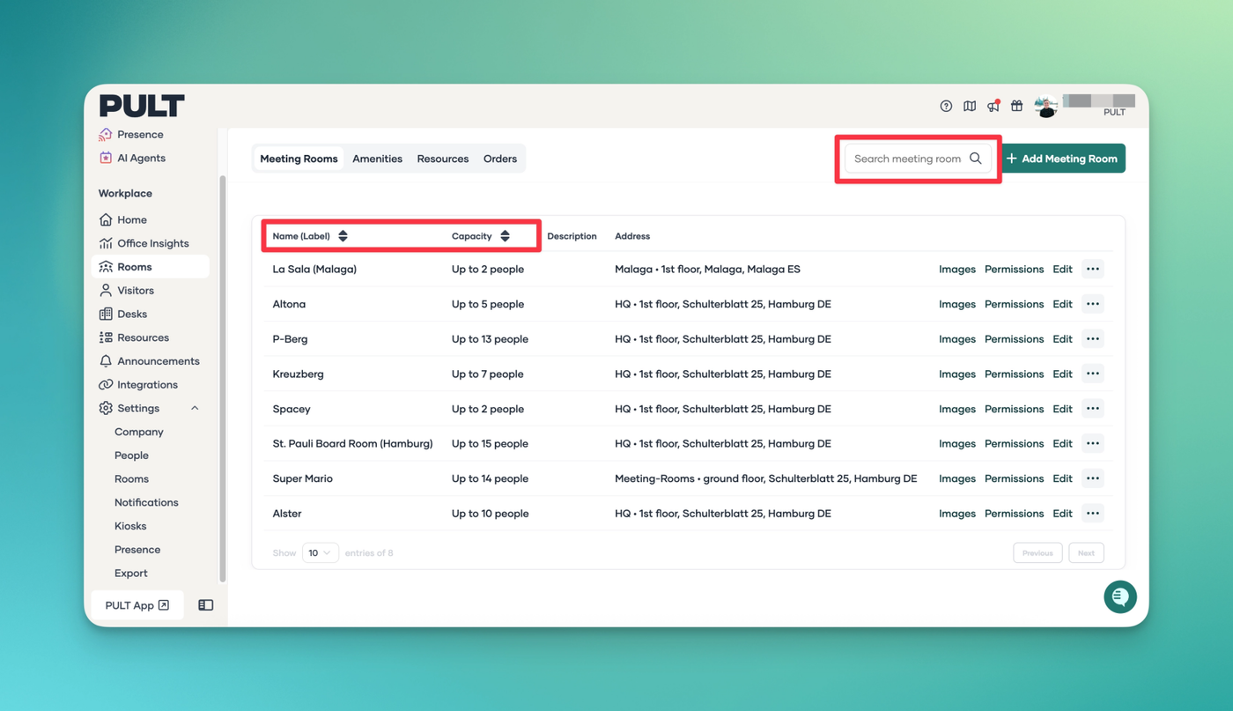Open more options for Super Mario row
The width and height of the screenshot is (1233, 711).
click(1092, 478)
